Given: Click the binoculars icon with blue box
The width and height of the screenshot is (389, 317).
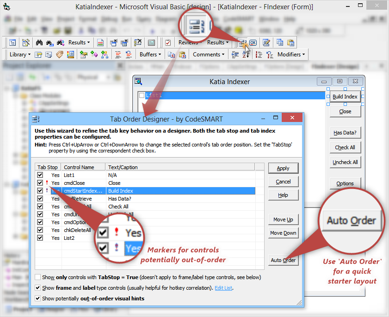Looking at the screenshot, I should (49, 43).
